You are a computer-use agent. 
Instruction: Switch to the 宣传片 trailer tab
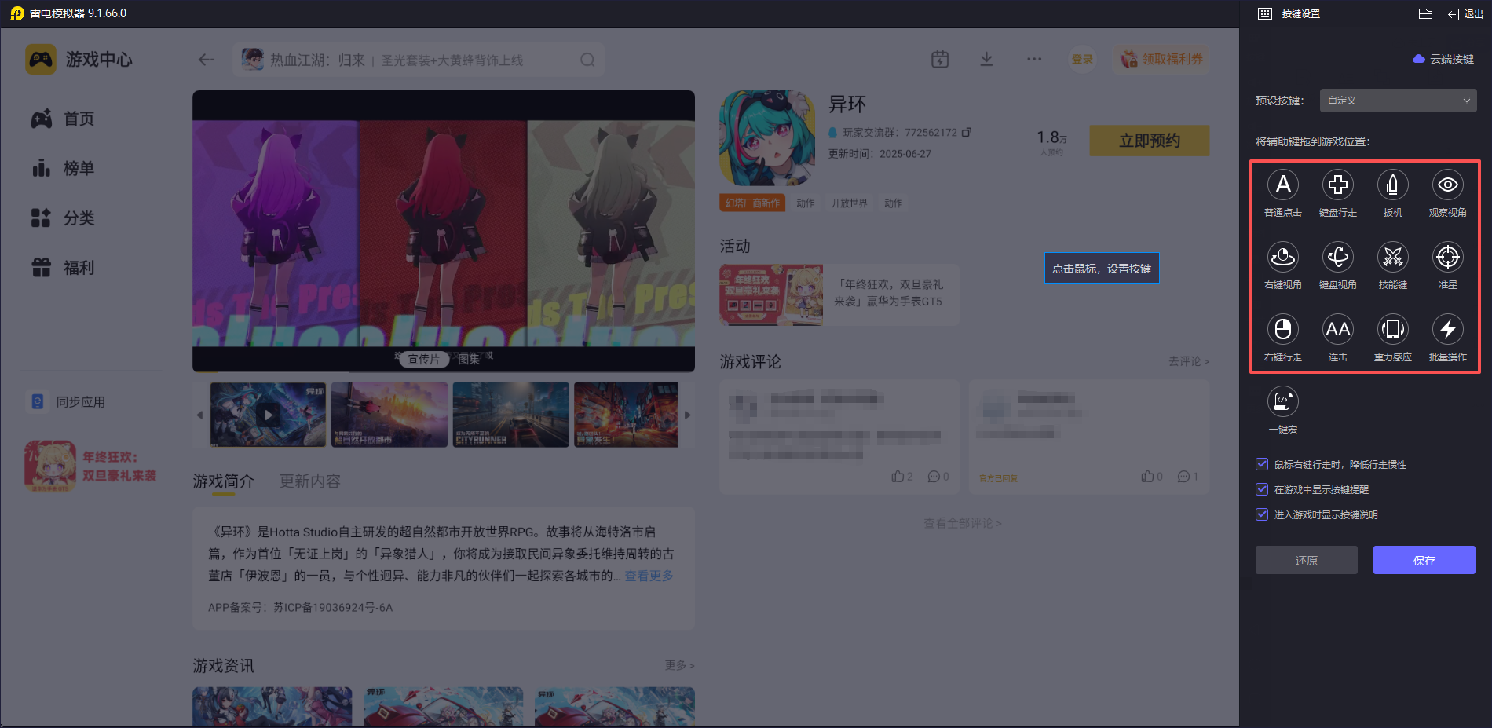coord(424,359)
